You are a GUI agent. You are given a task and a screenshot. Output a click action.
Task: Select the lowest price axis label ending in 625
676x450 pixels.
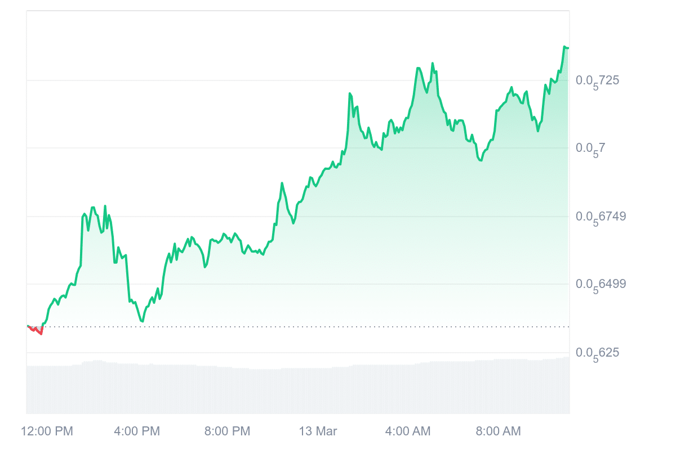click(x=597, y=353)
